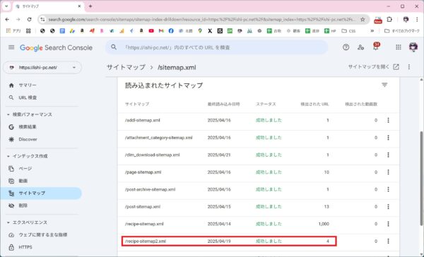Open more options for attachment_category-sitemap.xml row
The height and width of the screenshot is (257, 424).
(388, 138)
